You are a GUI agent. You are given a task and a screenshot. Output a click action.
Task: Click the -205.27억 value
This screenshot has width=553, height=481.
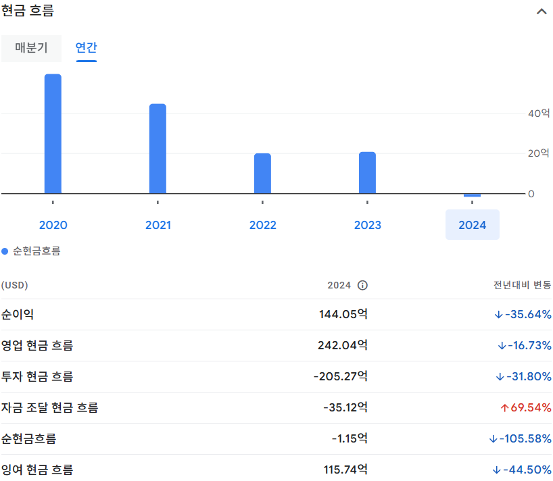point(340,376)
